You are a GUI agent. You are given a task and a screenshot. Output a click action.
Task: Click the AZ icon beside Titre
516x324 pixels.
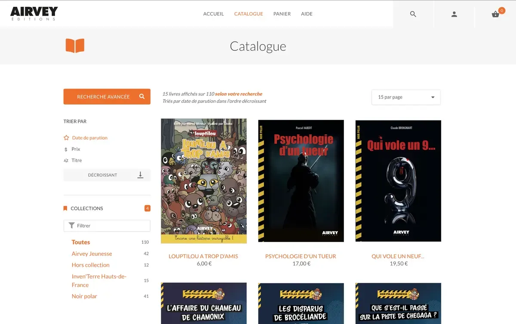click(65, 160)
